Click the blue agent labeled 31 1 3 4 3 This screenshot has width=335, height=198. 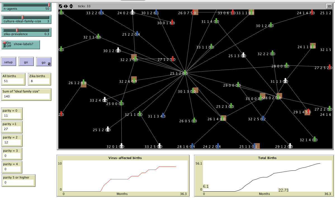click(163, 115)
